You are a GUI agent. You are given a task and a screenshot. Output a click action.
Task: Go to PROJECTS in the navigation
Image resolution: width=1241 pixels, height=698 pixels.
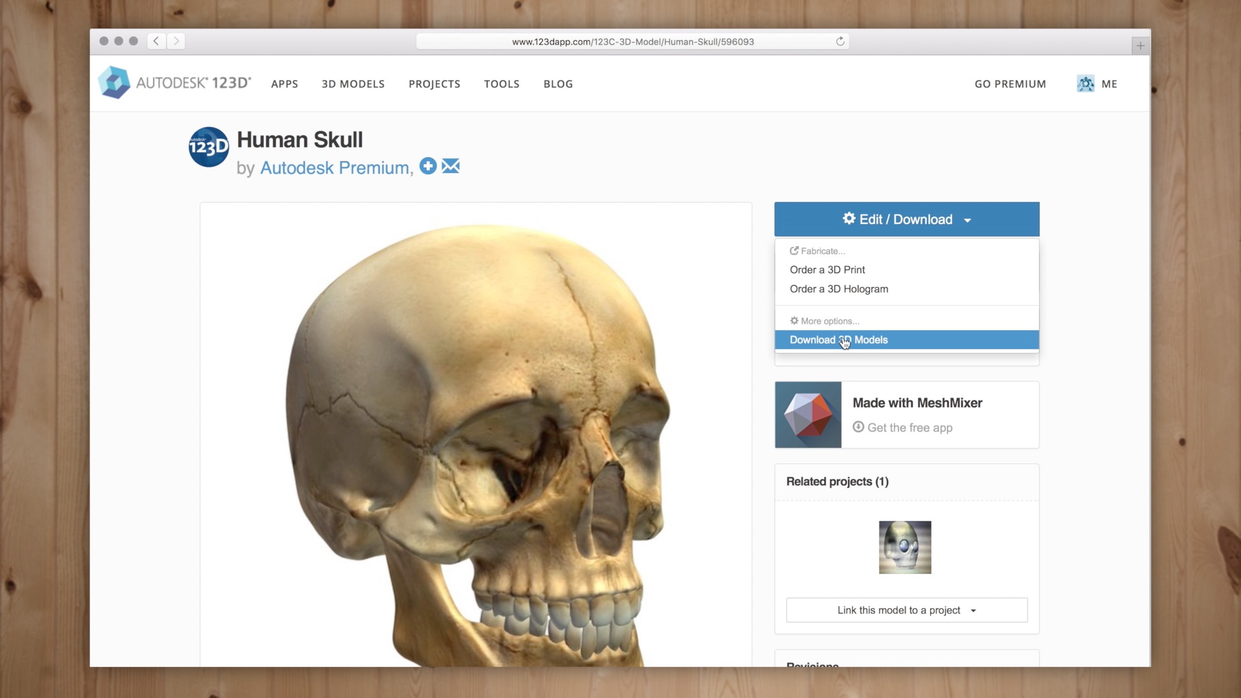point(434,84)
